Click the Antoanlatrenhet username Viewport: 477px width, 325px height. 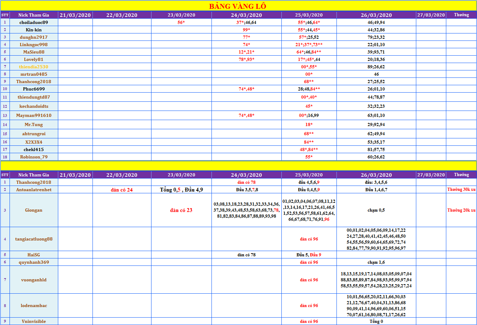pyautogui.click(x=34, y=190)
